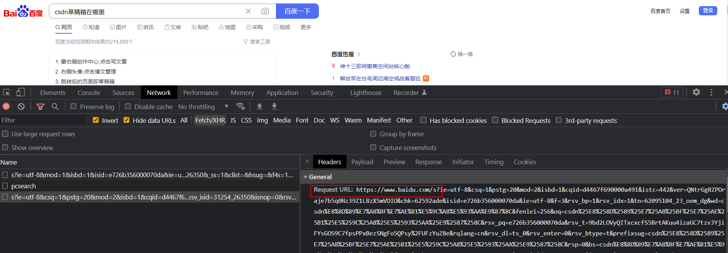Clear the network log icon

(21, 106)
